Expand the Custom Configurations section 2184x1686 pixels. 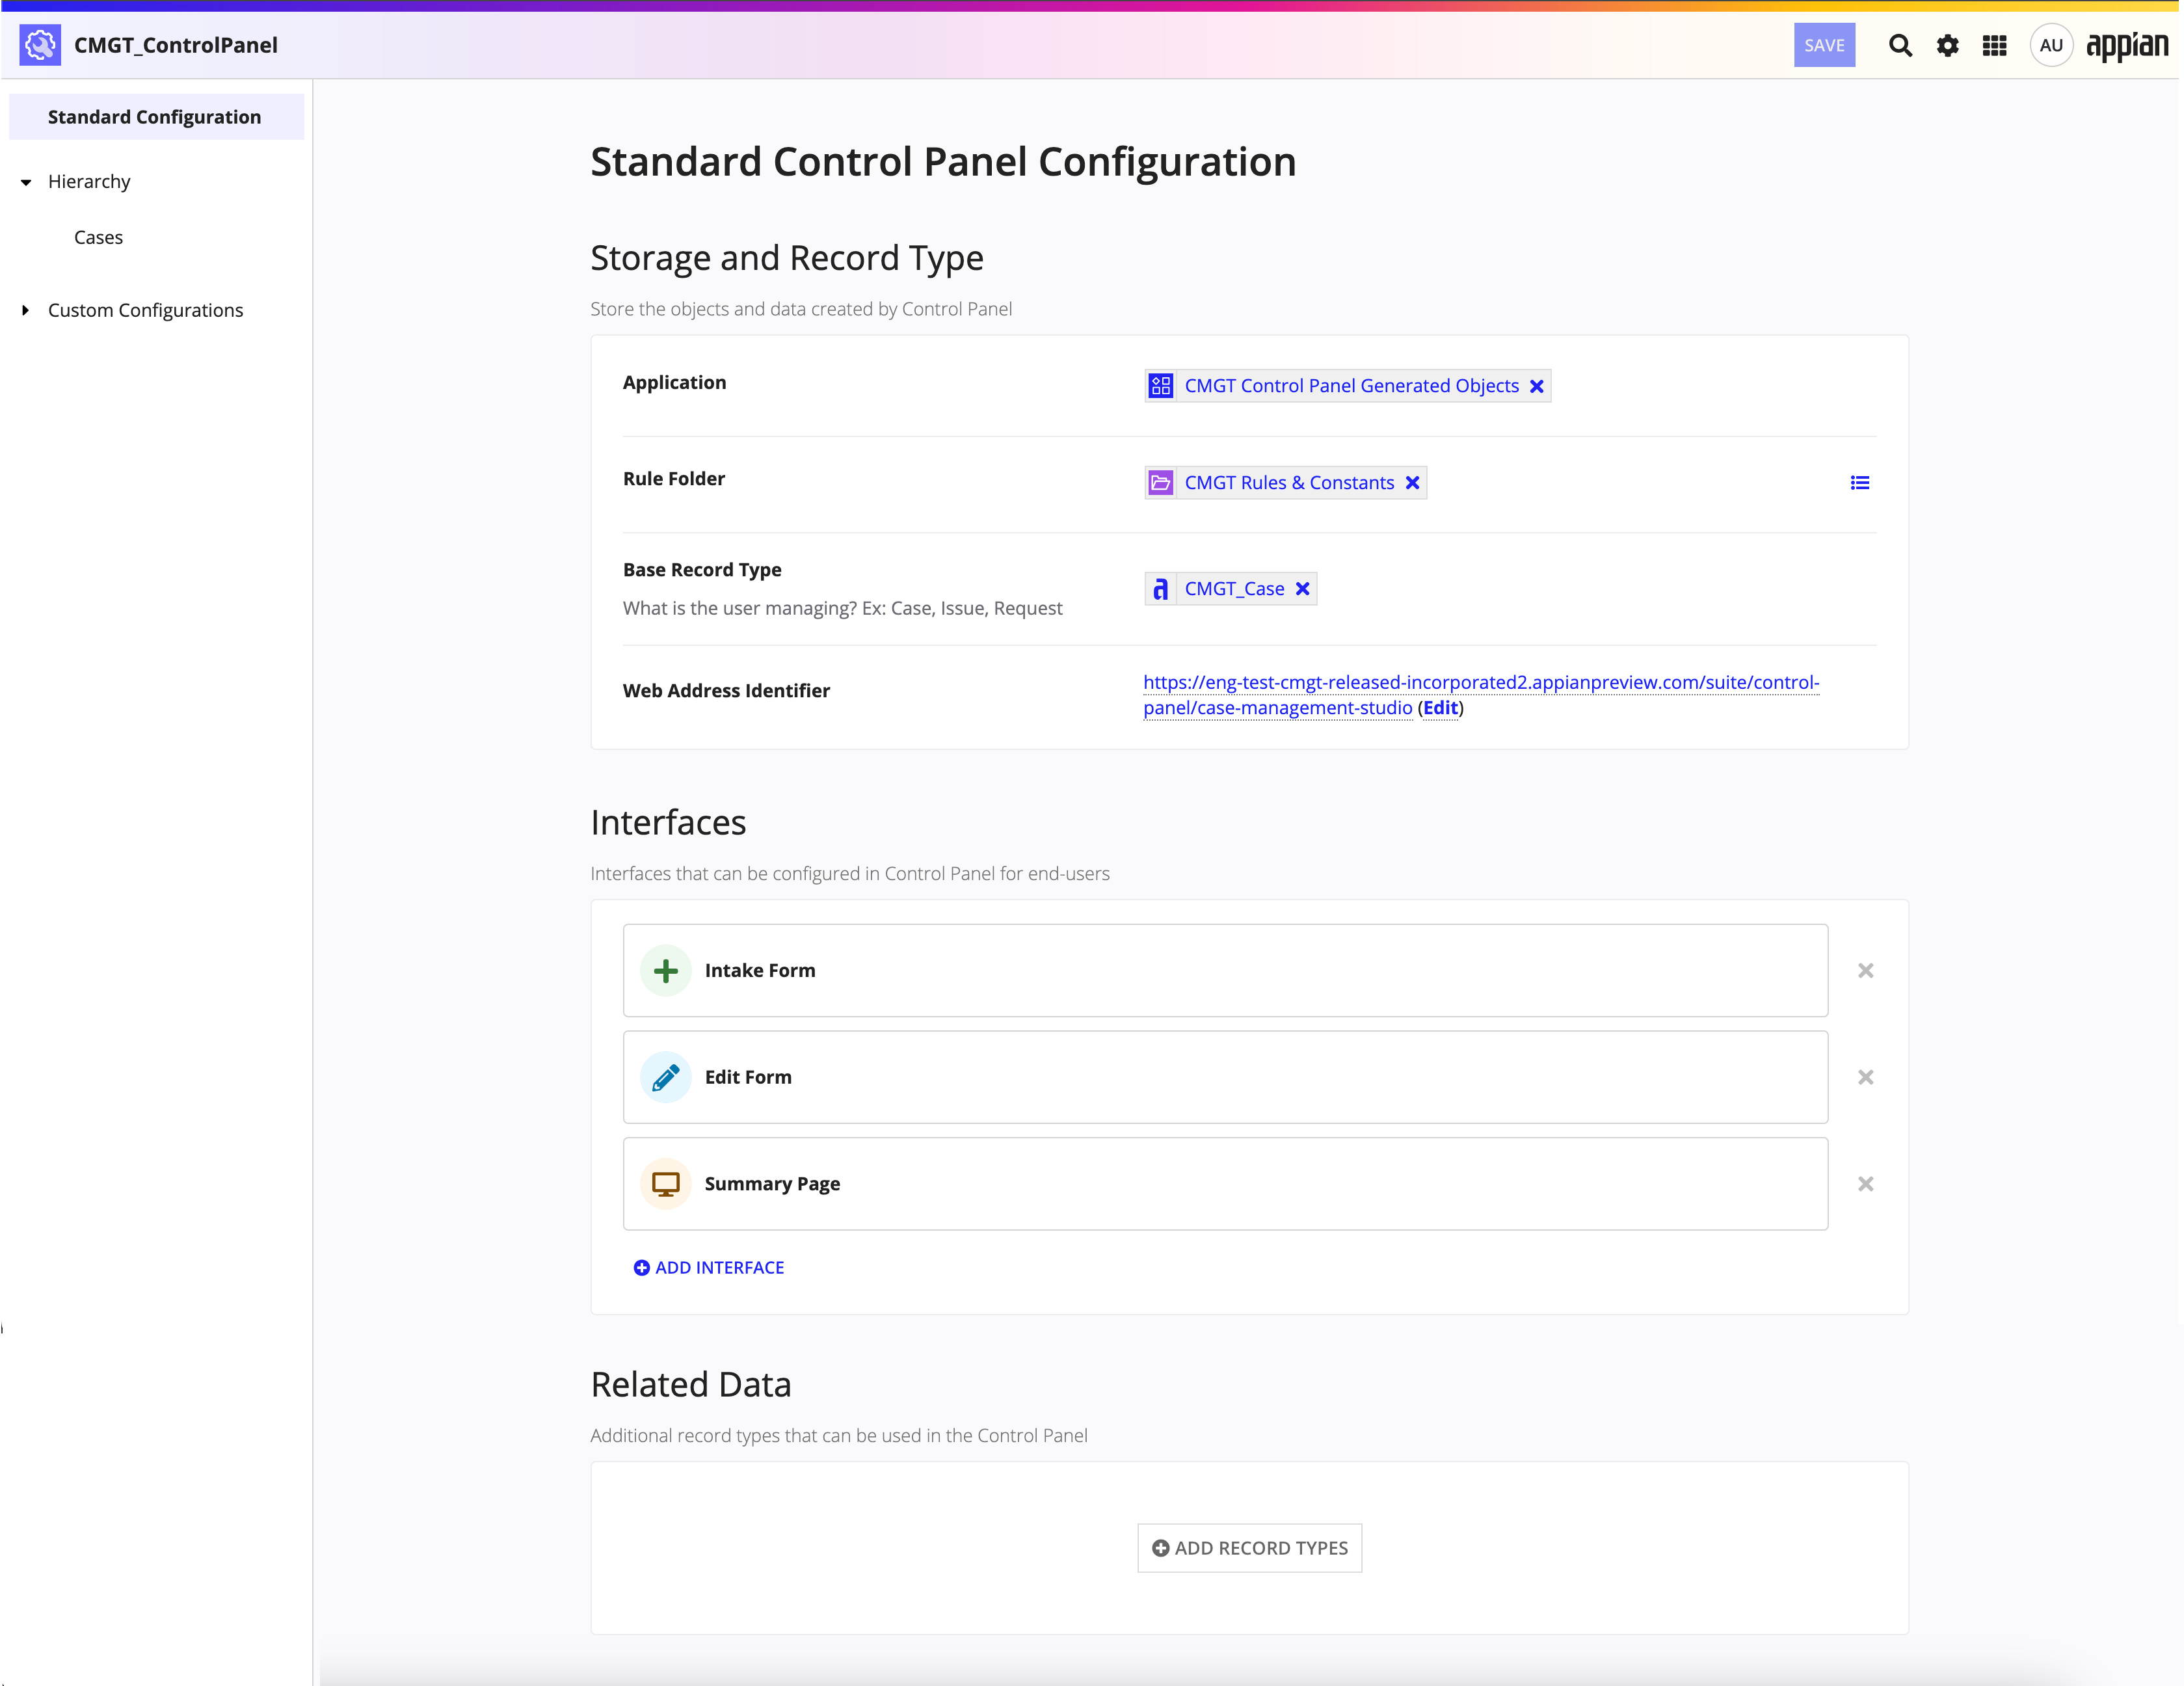[x=26, y=310]
